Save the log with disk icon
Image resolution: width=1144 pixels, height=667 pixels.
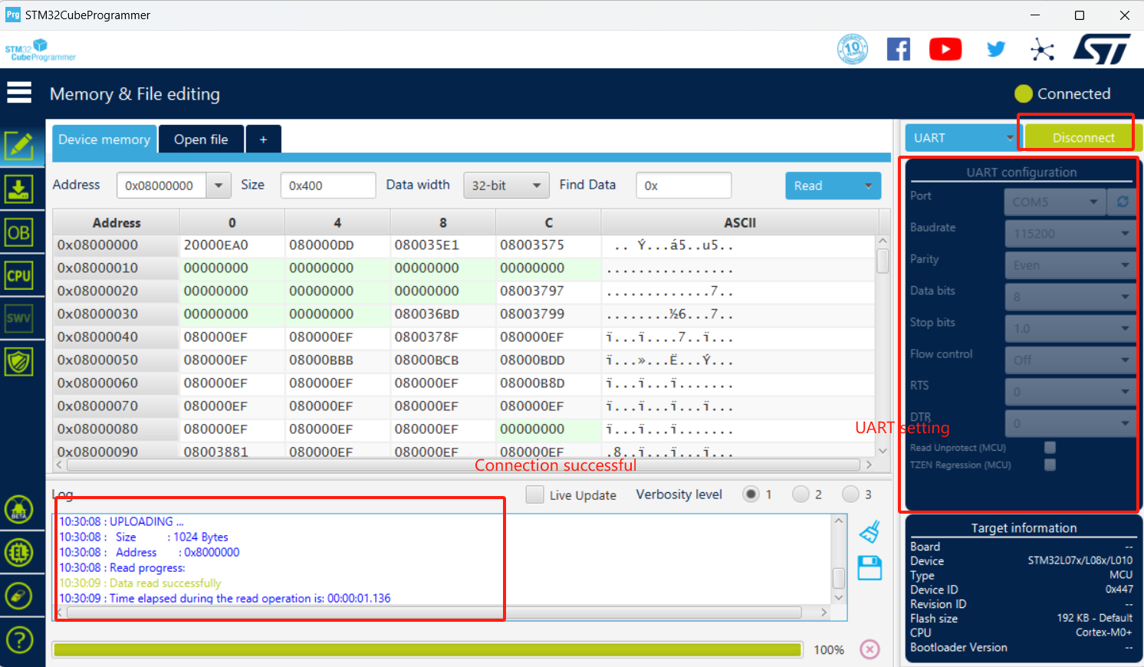click(870, 568)
